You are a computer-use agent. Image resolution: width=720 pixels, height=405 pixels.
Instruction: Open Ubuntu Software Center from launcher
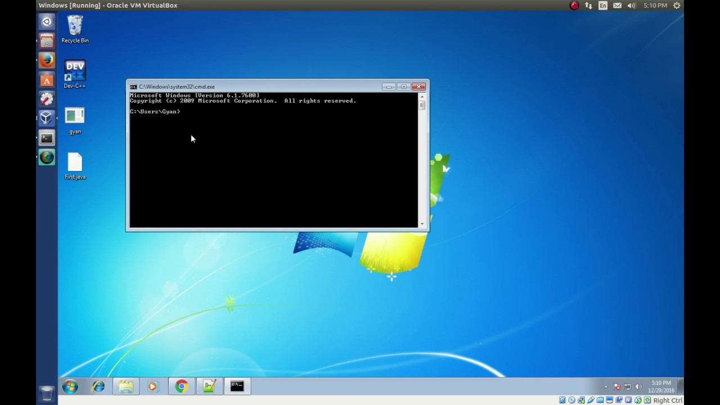(x=47, y=79)
